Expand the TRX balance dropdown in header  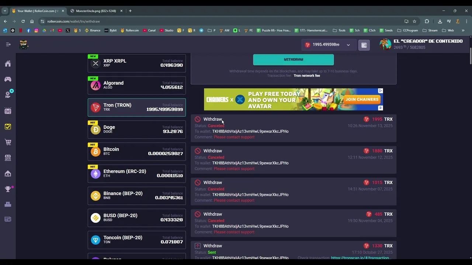(348, 45)
